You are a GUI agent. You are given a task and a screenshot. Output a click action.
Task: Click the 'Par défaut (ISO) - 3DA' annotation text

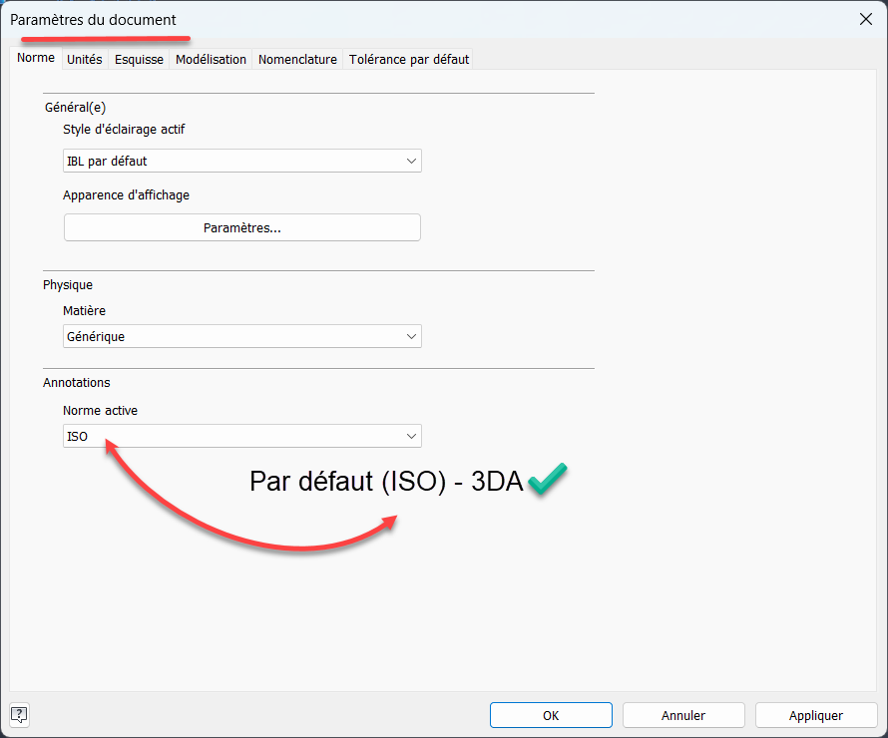coord(385,481)
